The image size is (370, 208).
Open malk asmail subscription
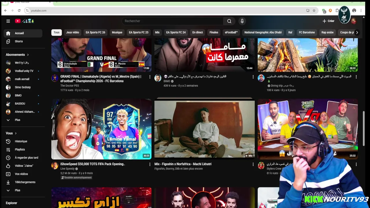click(x=23, y=79)
